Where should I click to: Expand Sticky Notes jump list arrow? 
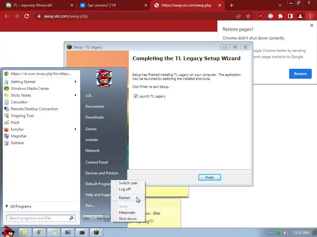tap(76, 95)
